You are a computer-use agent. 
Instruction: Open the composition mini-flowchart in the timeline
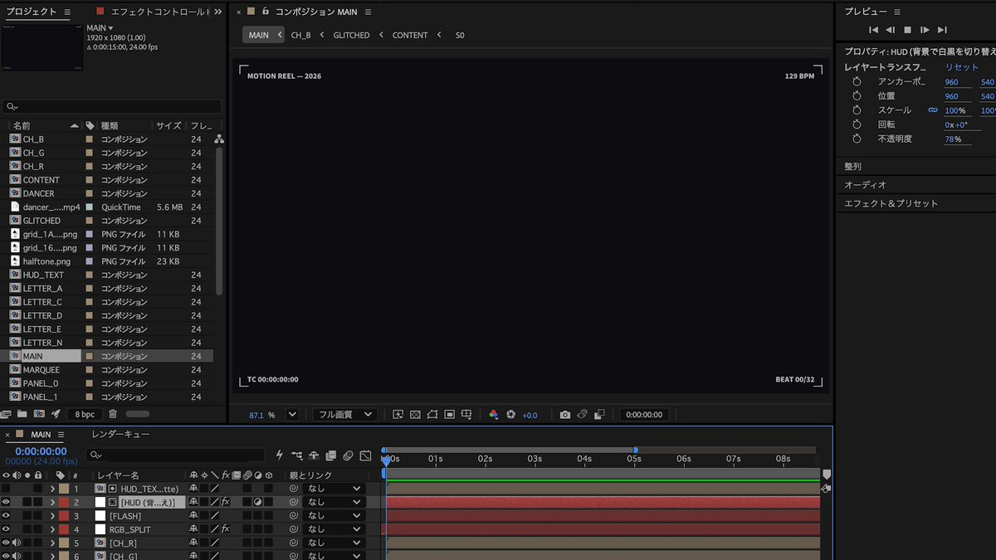tap(296, 455)
